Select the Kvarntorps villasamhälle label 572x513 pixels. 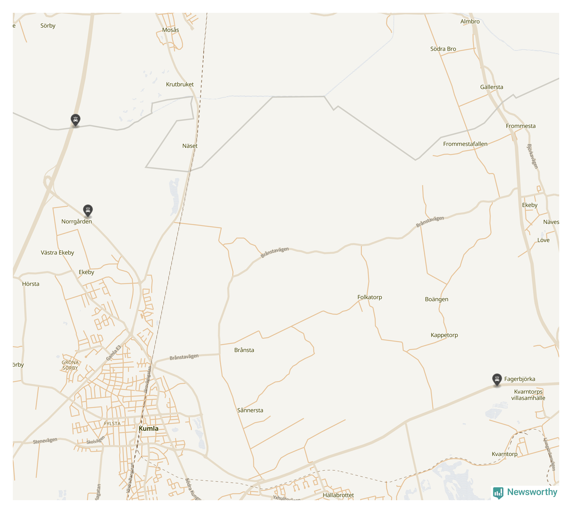528,395
